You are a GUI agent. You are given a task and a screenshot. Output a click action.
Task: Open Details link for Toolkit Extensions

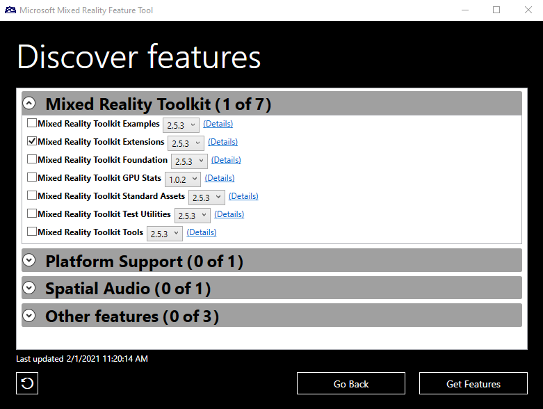(x=222, y=142)
